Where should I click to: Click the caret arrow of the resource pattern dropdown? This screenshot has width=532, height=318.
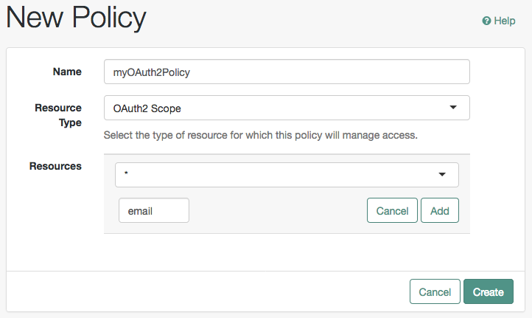(442, 174)
